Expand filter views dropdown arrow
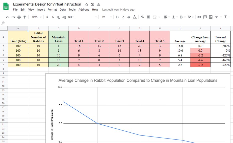This screenshot has height=143, width=233. click(x=221, y=17)
